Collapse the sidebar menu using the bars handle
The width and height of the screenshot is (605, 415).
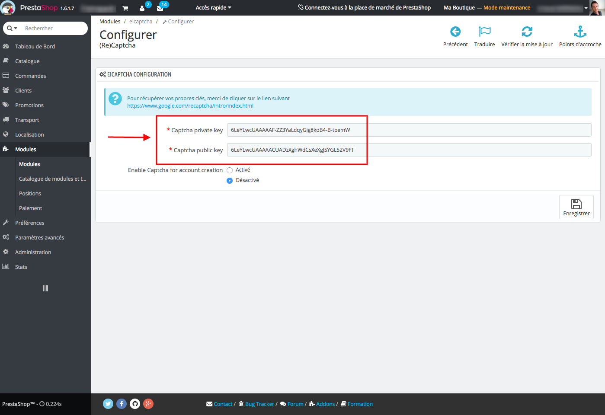coord(45,288)
